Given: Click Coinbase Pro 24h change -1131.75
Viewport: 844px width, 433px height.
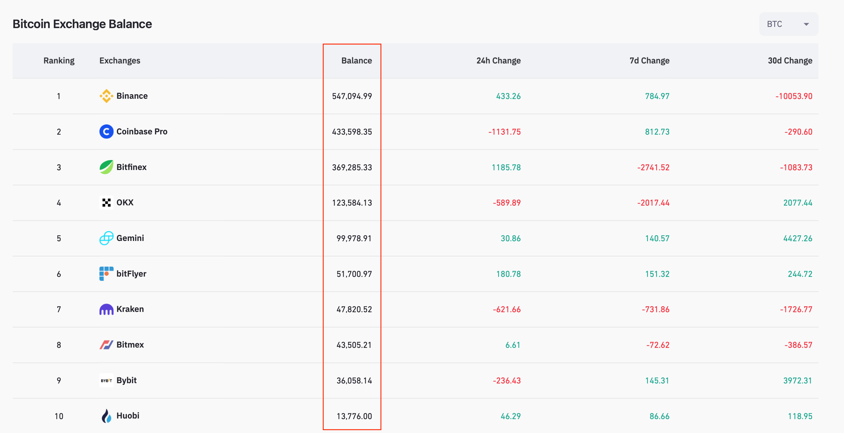Looking at the screenshot, I should click(x=504, y=132).
